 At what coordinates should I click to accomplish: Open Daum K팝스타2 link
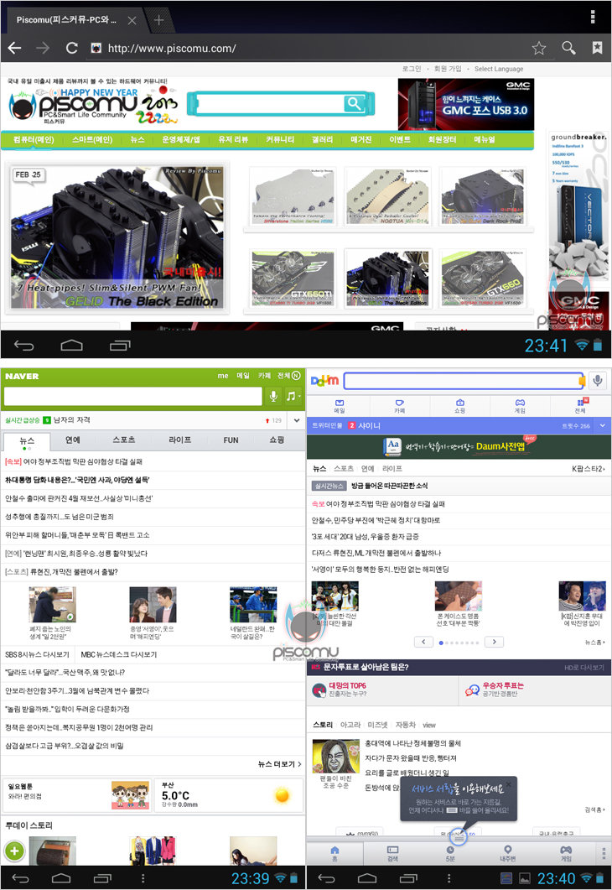pos(589,468)
